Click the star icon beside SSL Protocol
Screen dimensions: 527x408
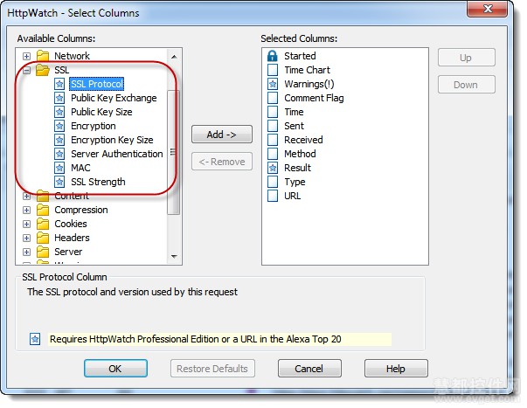pos(59,84)
